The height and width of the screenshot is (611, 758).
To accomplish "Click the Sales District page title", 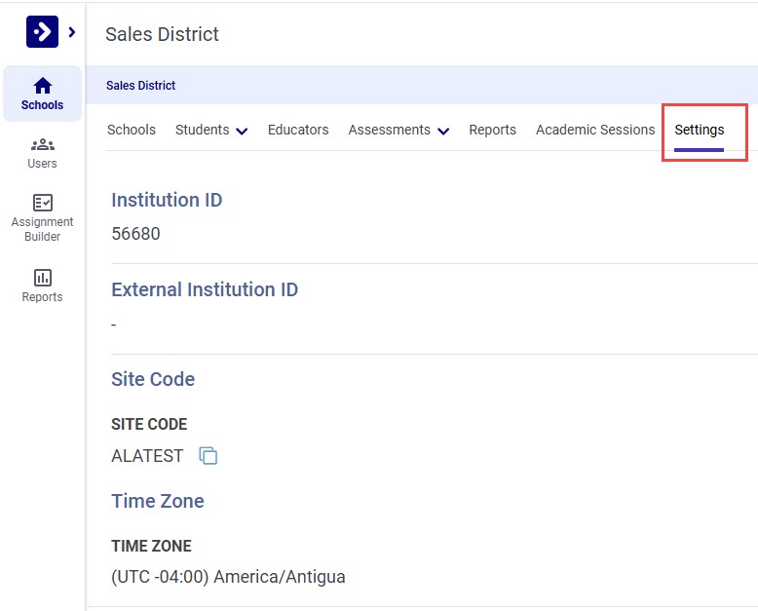I will (x=162, y=34).
